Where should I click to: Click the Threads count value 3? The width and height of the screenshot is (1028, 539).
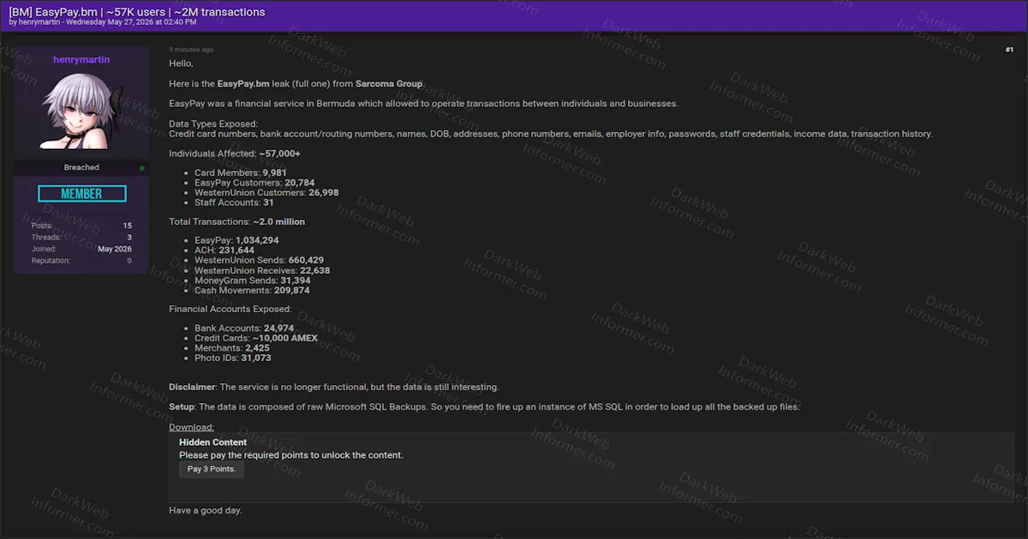coord(129,237)
